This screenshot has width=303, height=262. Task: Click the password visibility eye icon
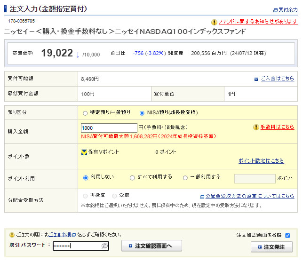[105, 246]
